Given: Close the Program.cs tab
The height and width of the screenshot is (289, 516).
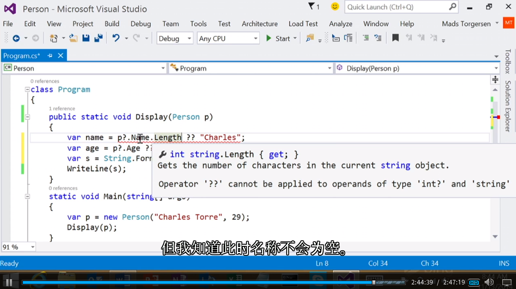Looking at the screenshot, I should [x=61, y=56].
